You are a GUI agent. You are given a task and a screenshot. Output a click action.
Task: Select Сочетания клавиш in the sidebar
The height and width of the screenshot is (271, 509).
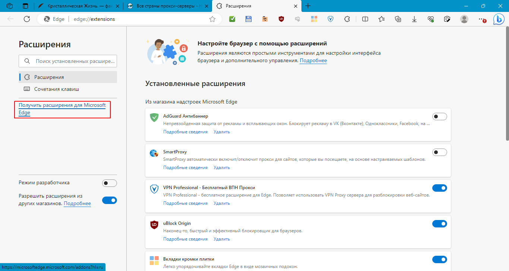(x=56, y=89)
